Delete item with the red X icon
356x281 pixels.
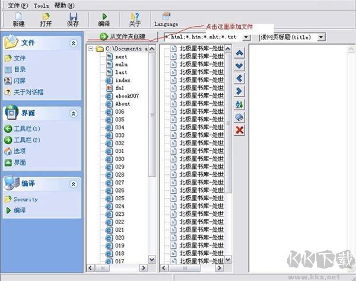tap(240, 130)
